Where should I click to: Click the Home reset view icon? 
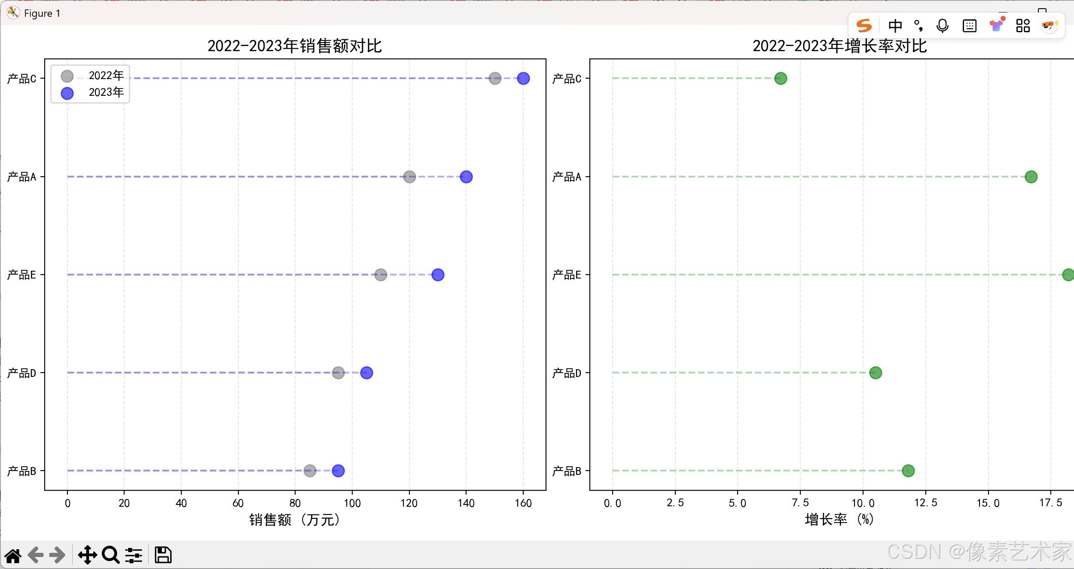coord(13,555)
